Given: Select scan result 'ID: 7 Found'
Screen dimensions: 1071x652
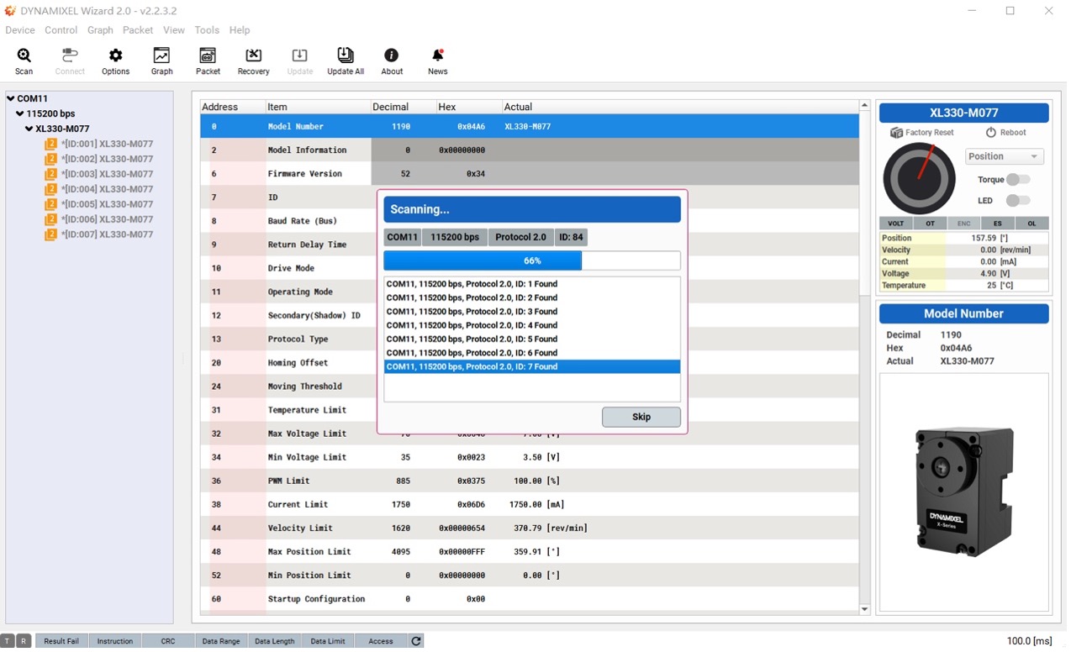Looking at the screenshot, I should pos(532,366).
